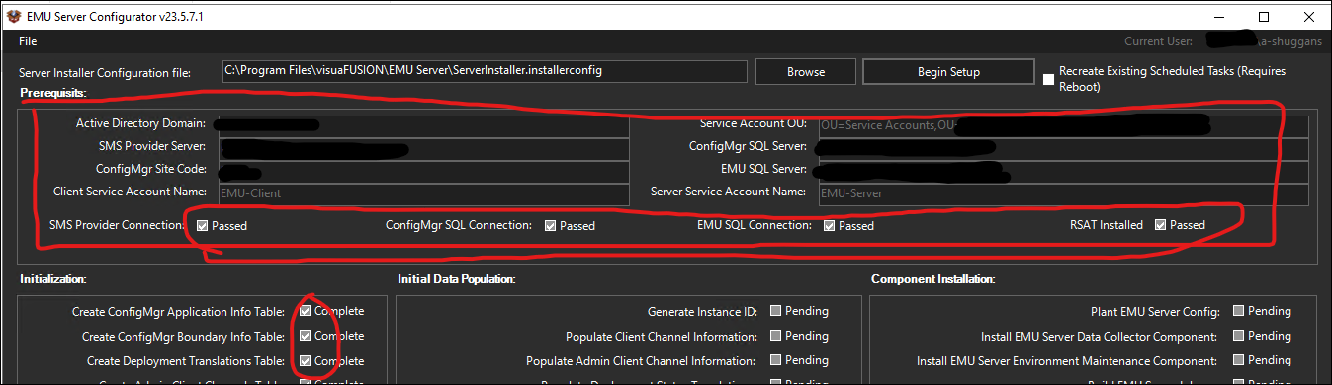Toggle Generate Instance ID Pending checkbox
Viewport: 1332px width, 385px height.
(776, 311)
